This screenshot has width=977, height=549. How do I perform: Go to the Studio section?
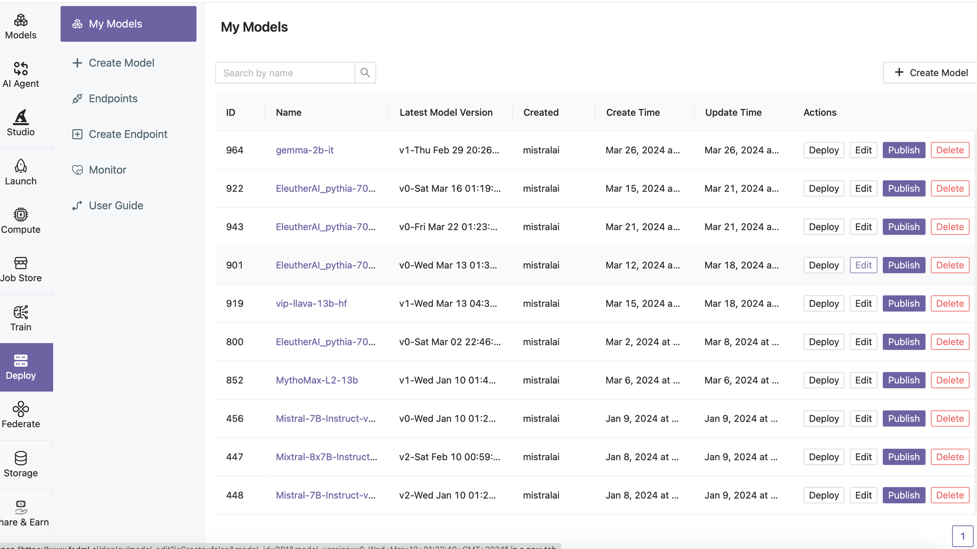tap(21, 123)
